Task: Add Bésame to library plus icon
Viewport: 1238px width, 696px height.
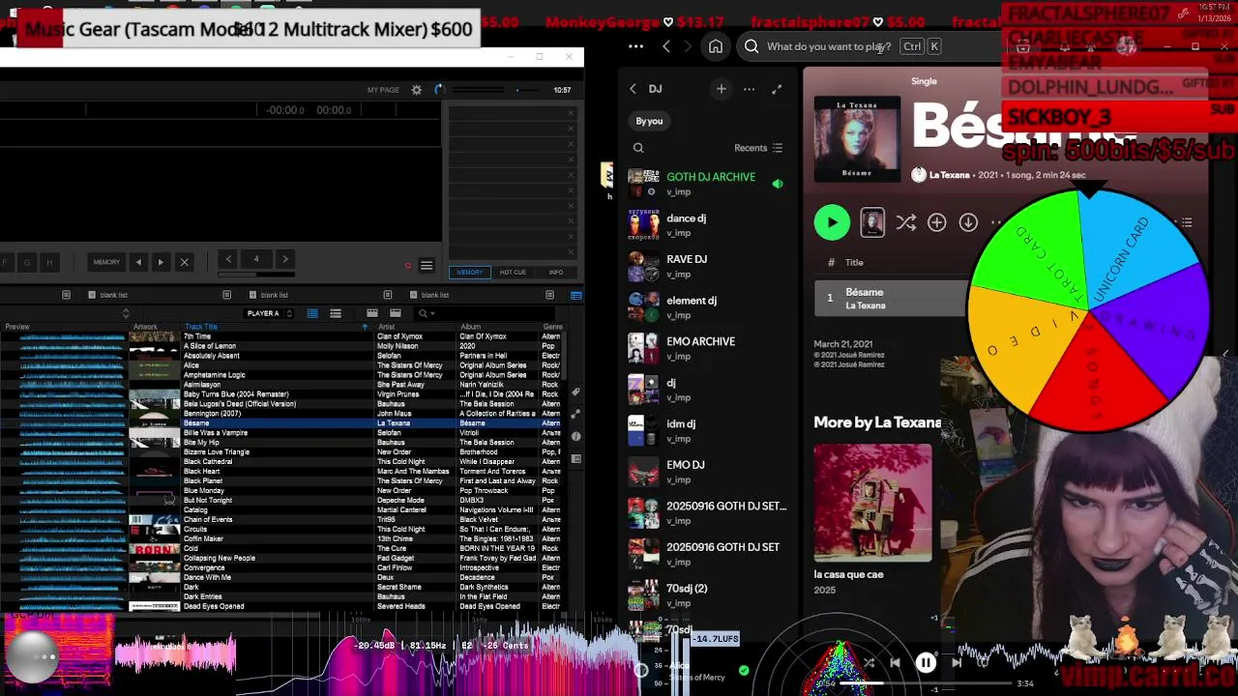Action: pyautogui.click(x=936, y=222)
